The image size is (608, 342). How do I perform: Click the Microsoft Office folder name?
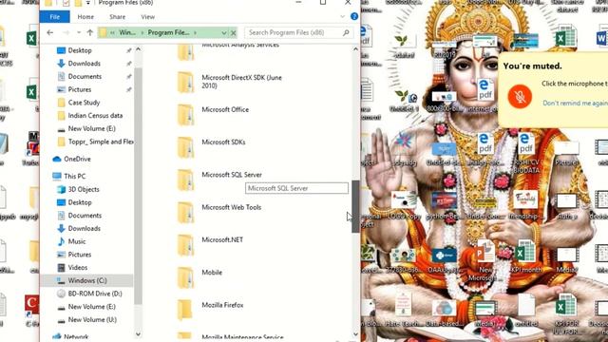pyautogui.click(x=225, y=110)
